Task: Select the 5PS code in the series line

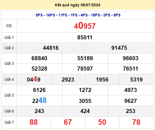Action: (39, 15)
